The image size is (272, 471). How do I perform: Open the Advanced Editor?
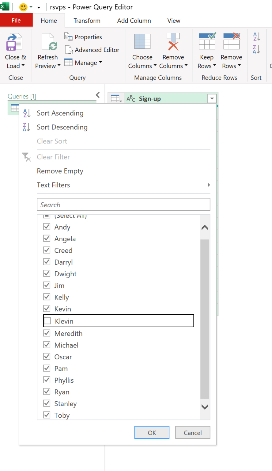click(92, 50)
